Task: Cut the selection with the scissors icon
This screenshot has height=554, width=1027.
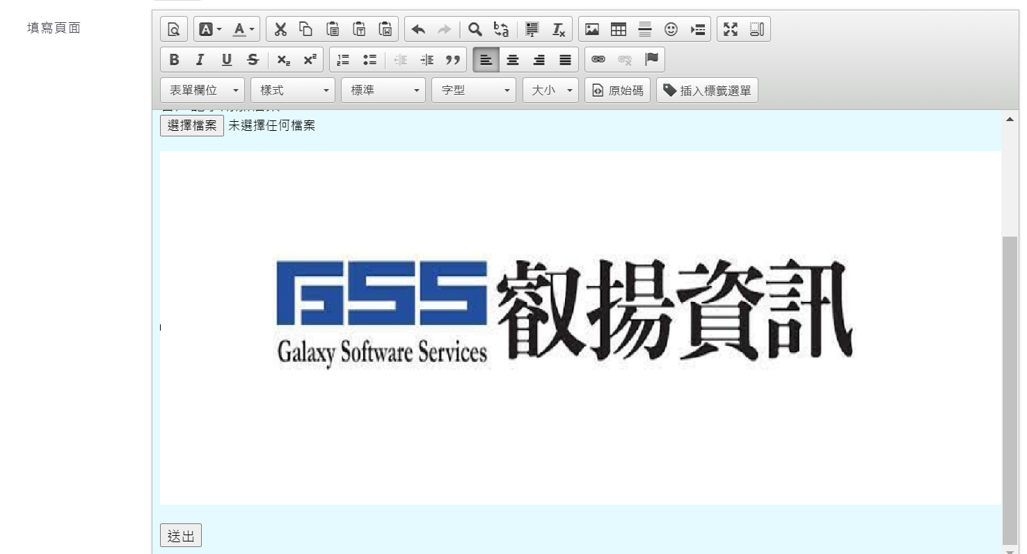Action: pyautogui.click(x=280, y=29)
